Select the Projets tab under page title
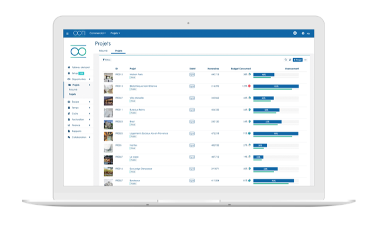The image size is (381, 232). point(118,50)
